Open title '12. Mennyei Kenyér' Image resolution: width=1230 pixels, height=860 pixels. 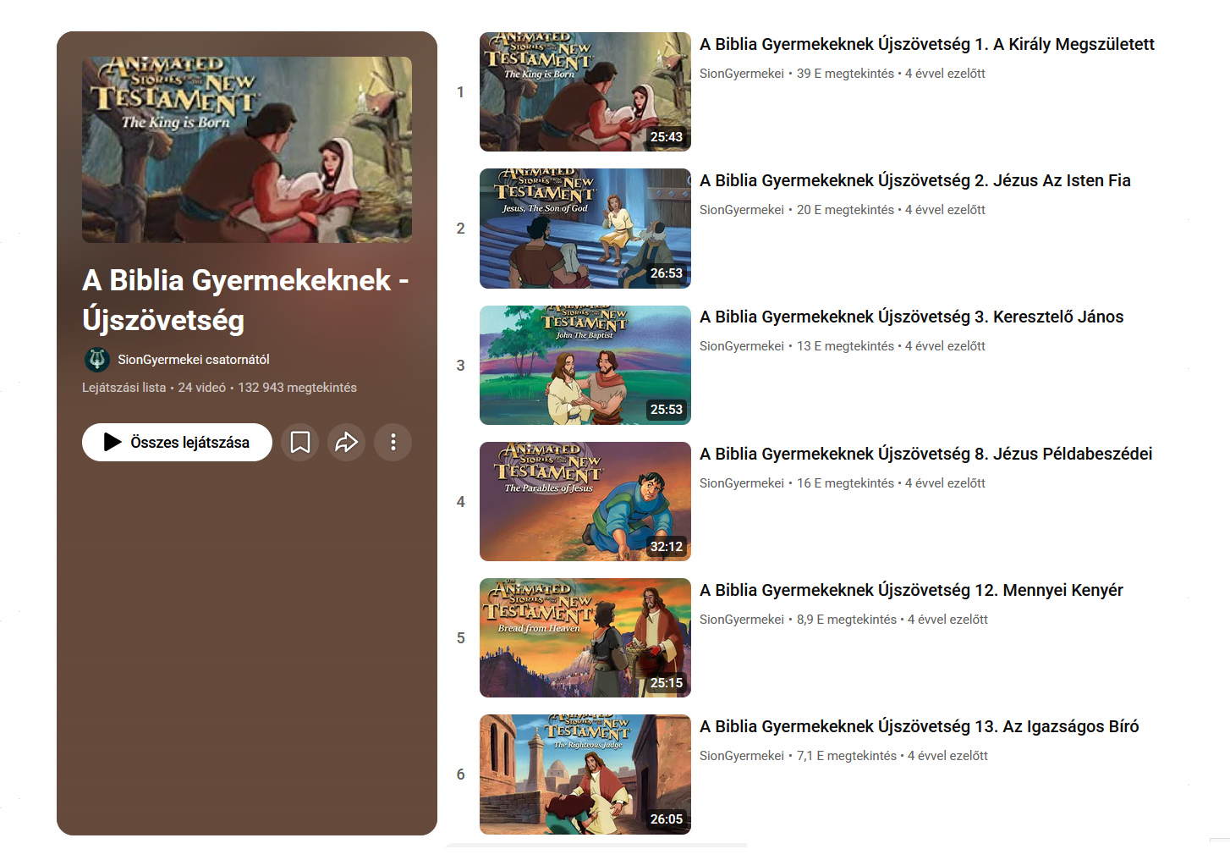[911, 590]
